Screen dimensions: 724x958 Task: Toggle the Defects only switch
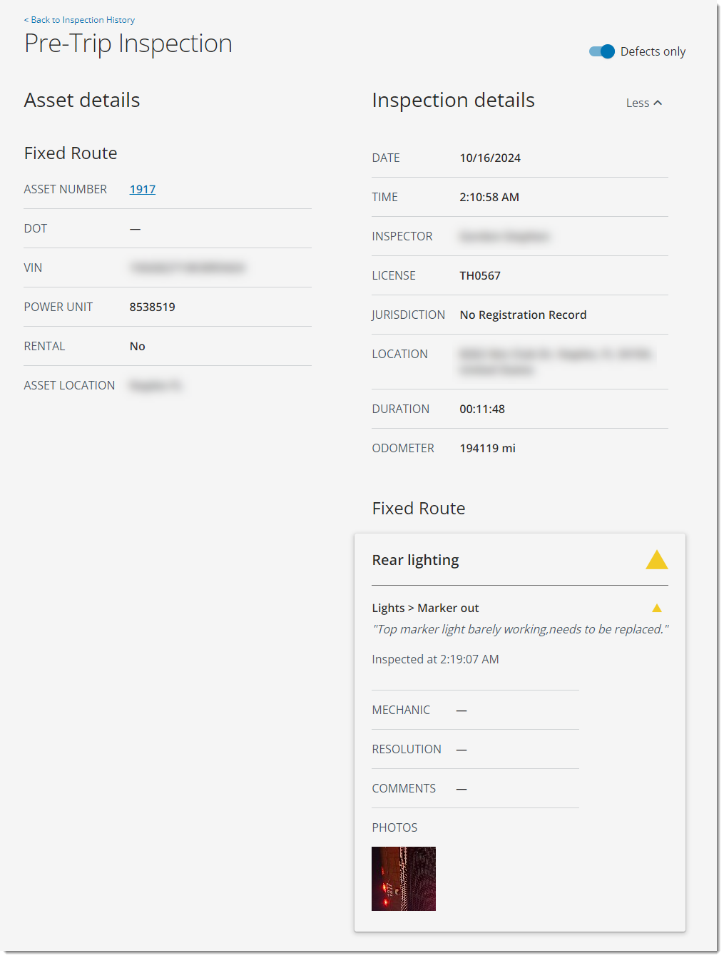(602, 51)
